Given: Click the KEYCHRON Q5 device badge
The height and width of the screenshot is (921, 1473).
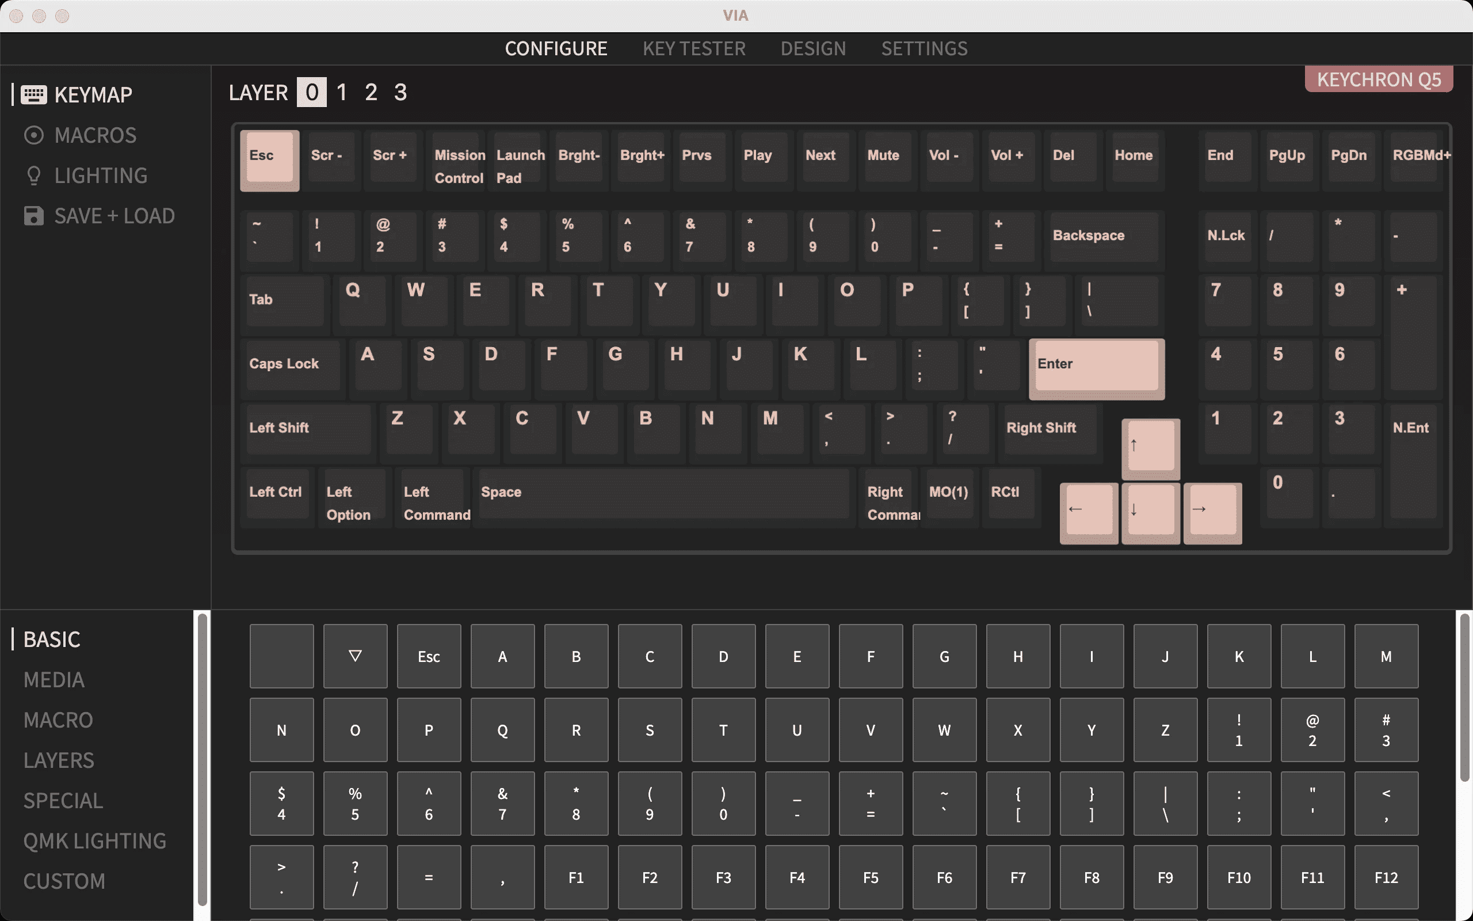Looking at the screenshot, I should click(x=1378, y=79).
